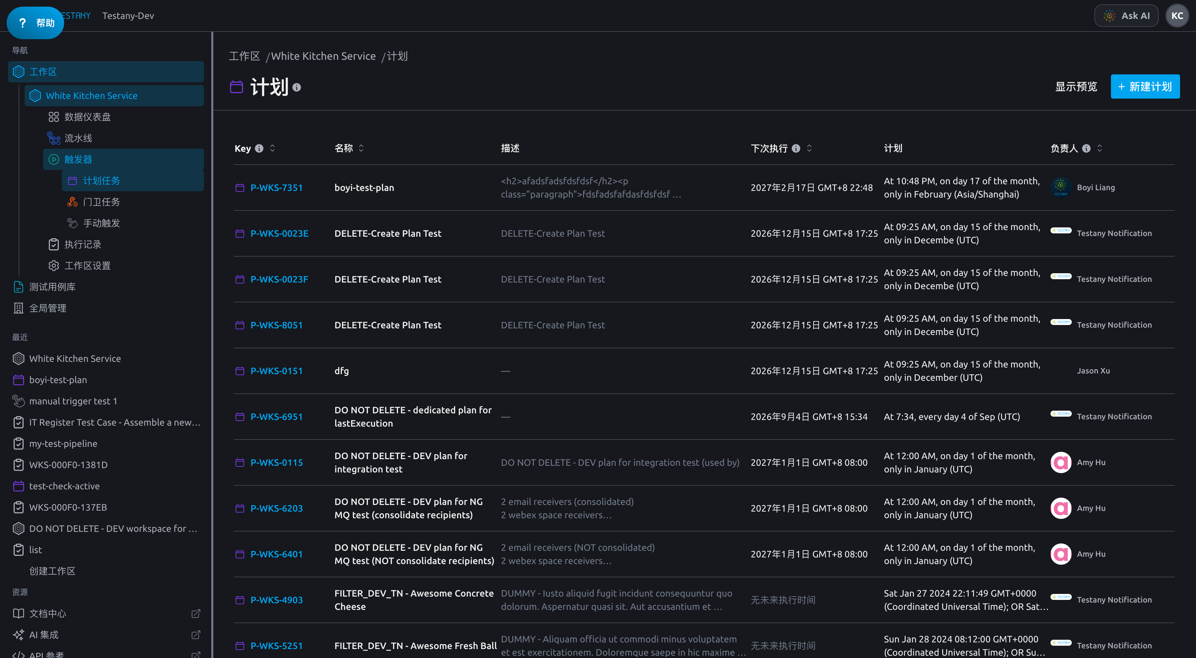Screen dimensions: 1196x658
Task: Sort by 下次执行 column arrows
Action: click(809, 148)
